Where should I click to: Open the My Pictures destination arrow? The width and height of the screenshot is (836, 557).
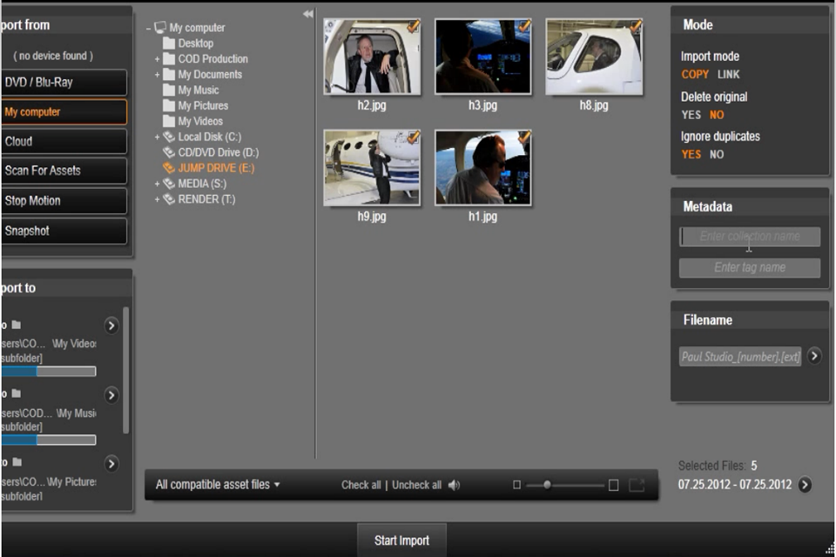111,464
